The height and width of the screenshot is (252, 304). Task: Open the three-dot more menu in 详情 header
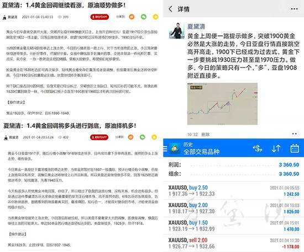(x=294, y=9)
